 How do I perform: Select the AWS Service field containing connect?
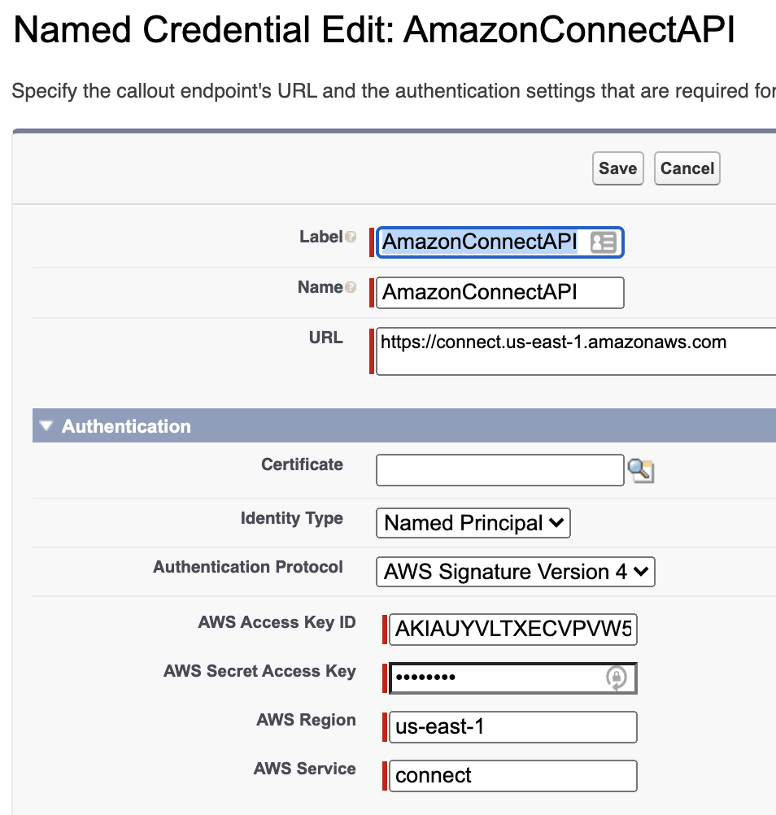click(513, 776)
